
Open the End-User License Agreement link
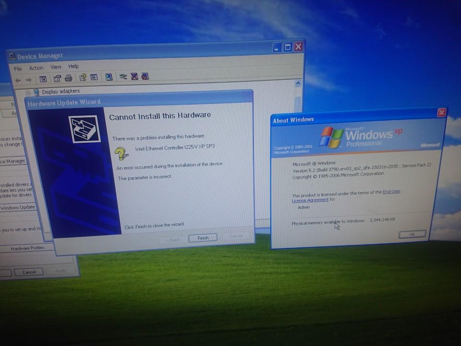click(346, 196)
